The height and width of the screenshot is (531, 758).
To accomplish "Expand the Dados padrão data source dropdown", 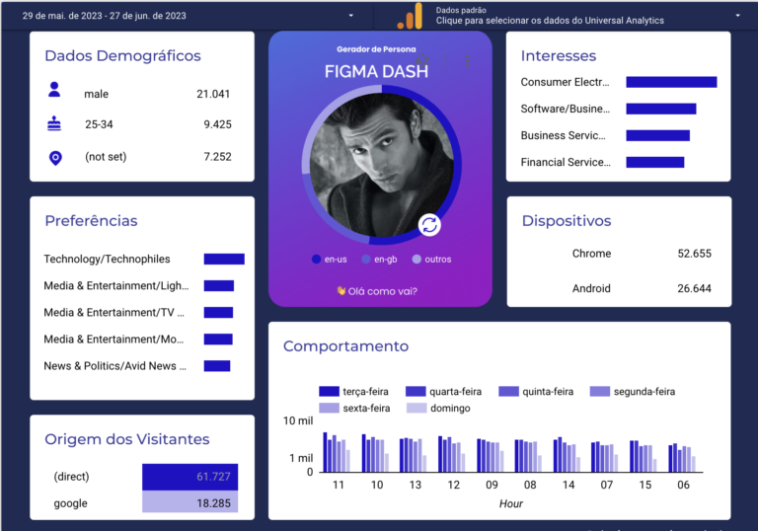I will 737,16.
